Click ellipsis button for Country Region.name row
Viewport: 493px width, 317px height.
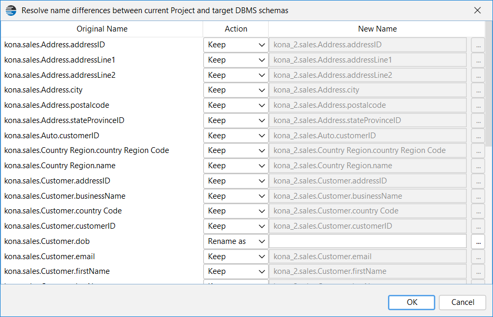(478, 166)
